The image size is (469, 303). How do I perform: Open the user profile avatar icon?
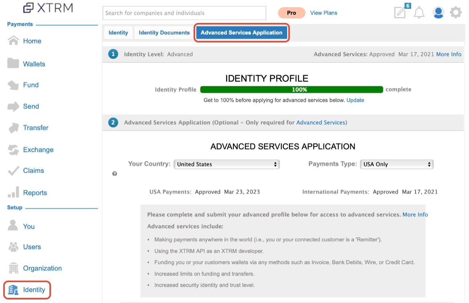coord(438,12)
